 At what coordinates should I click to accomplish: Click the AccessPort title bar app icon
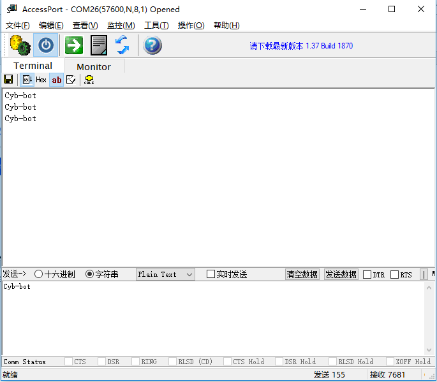click(x=11, y=9)
